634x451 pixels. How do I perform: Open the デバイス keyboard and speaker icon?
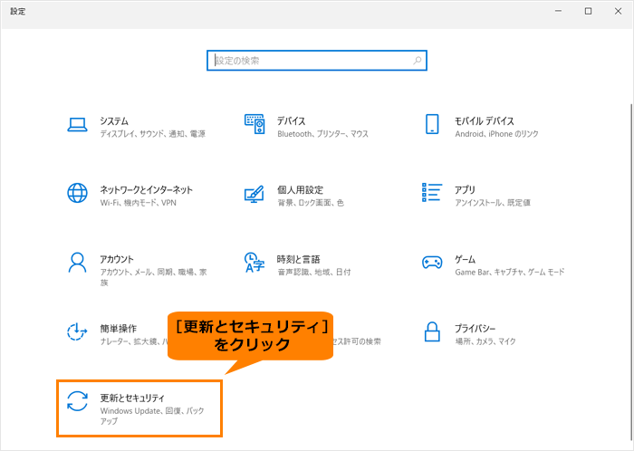(x=255, y=124)
